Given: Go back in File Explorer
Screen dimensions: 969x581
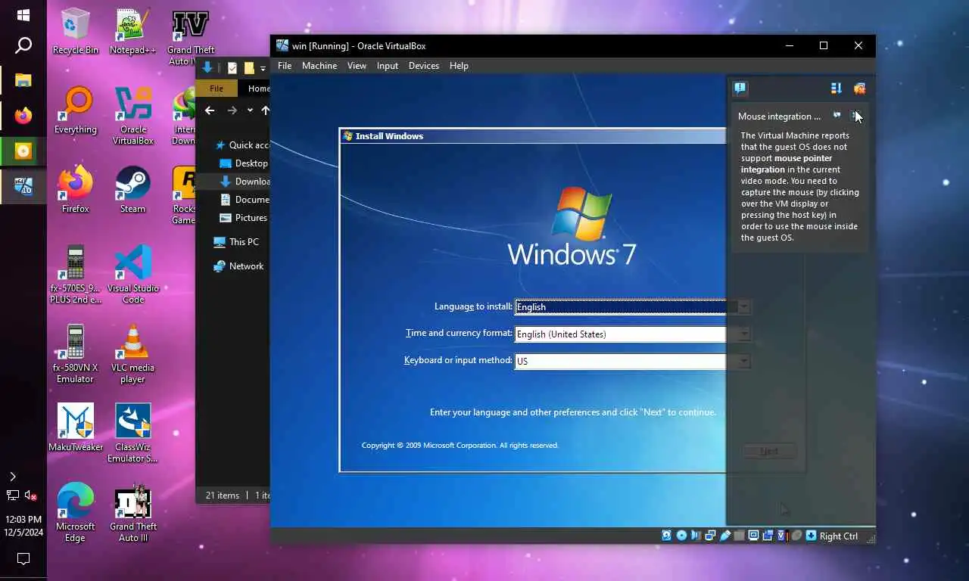Looking at the screenshot, I should 210,110.
